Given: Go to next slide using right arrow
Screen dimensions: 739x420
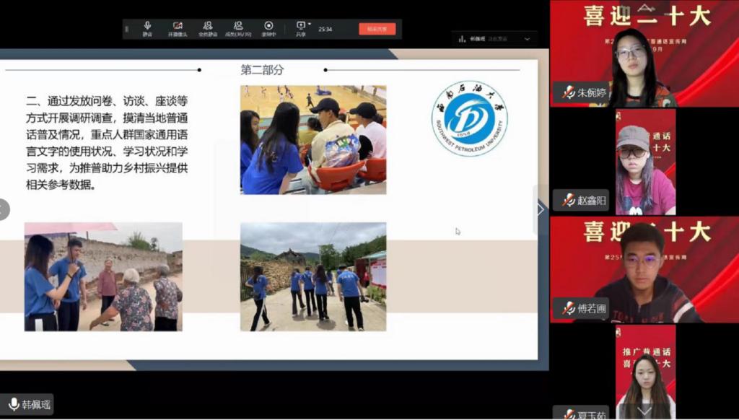Looking at the screenshot, I should click(540, 209).
